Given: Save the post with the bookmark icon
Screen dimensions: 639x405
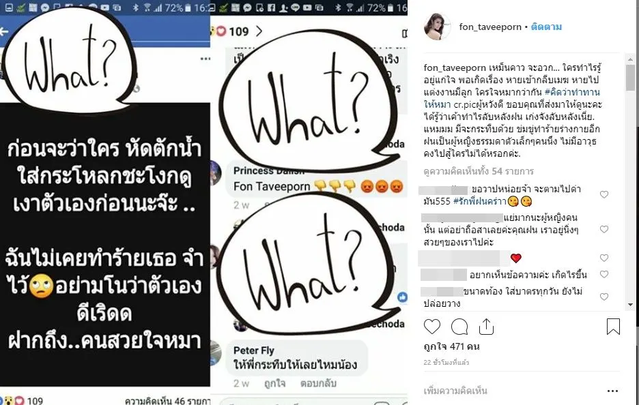Looking at the screenshot, I should click(x=613, y=327).
